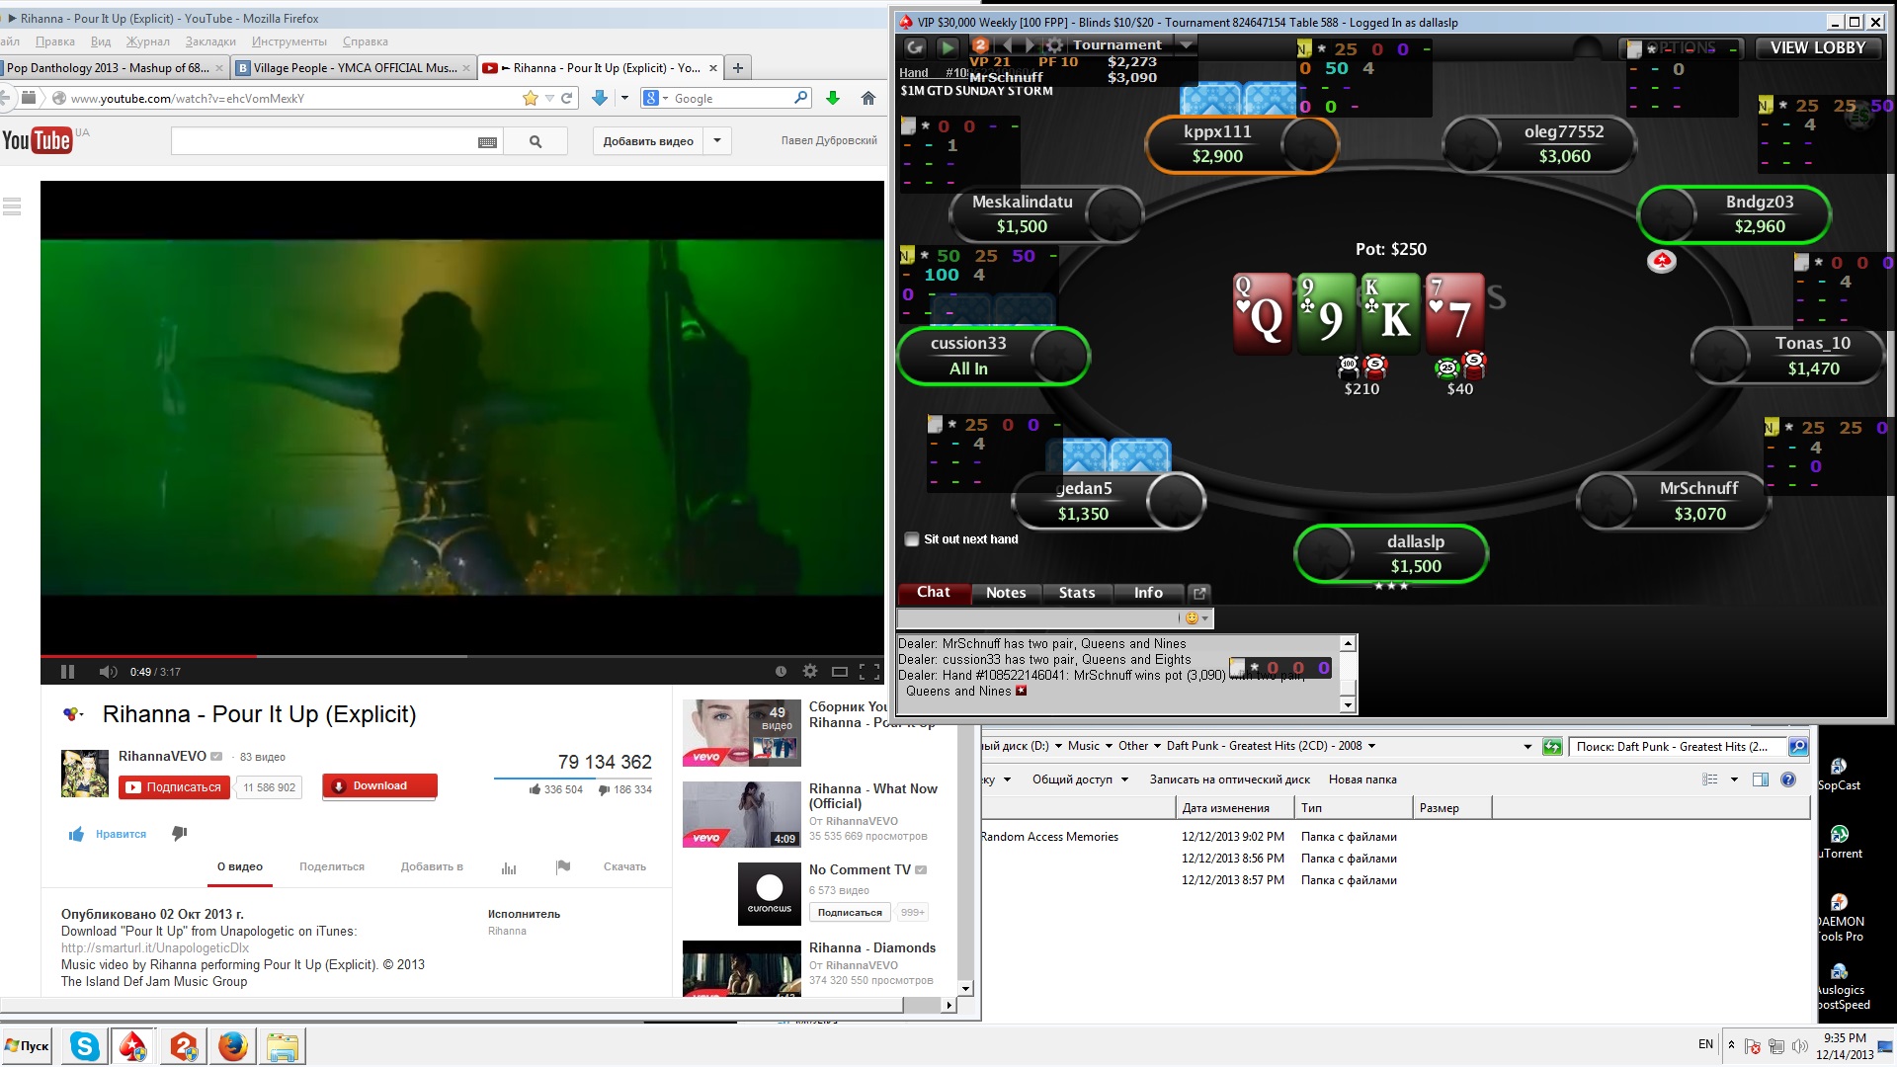This screenshot has width=1897, height=1067.
Task: Click Добавить видео button
Action: pos(648,141)
